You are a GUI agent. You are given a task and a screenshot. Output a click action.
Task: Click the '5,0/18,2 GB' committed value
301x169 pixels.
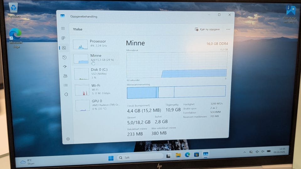click(x=139, y=122)
